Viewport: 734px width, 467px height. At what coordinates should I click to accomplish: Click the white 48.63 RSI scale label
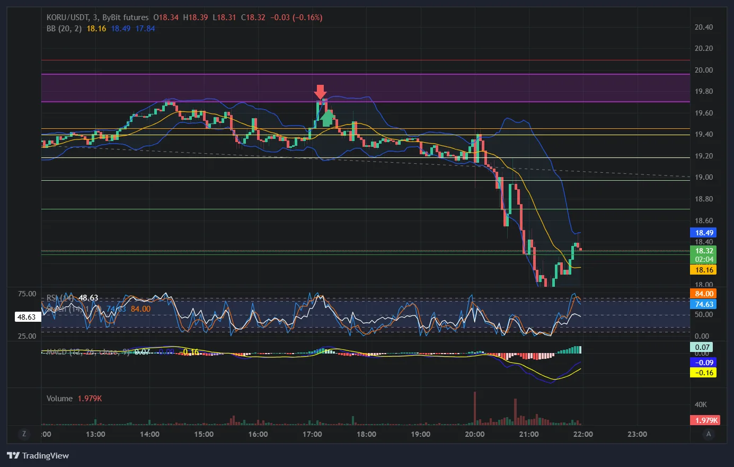pos(26,317)
